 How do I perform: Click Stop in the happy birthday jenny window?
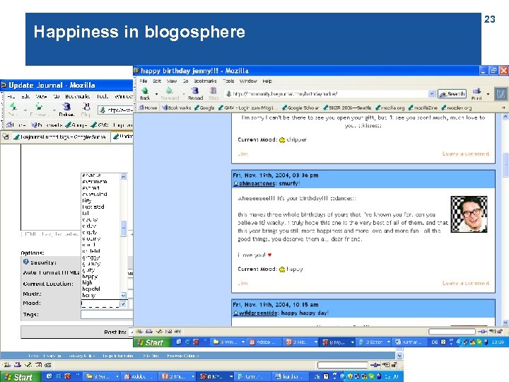point(213,93)
